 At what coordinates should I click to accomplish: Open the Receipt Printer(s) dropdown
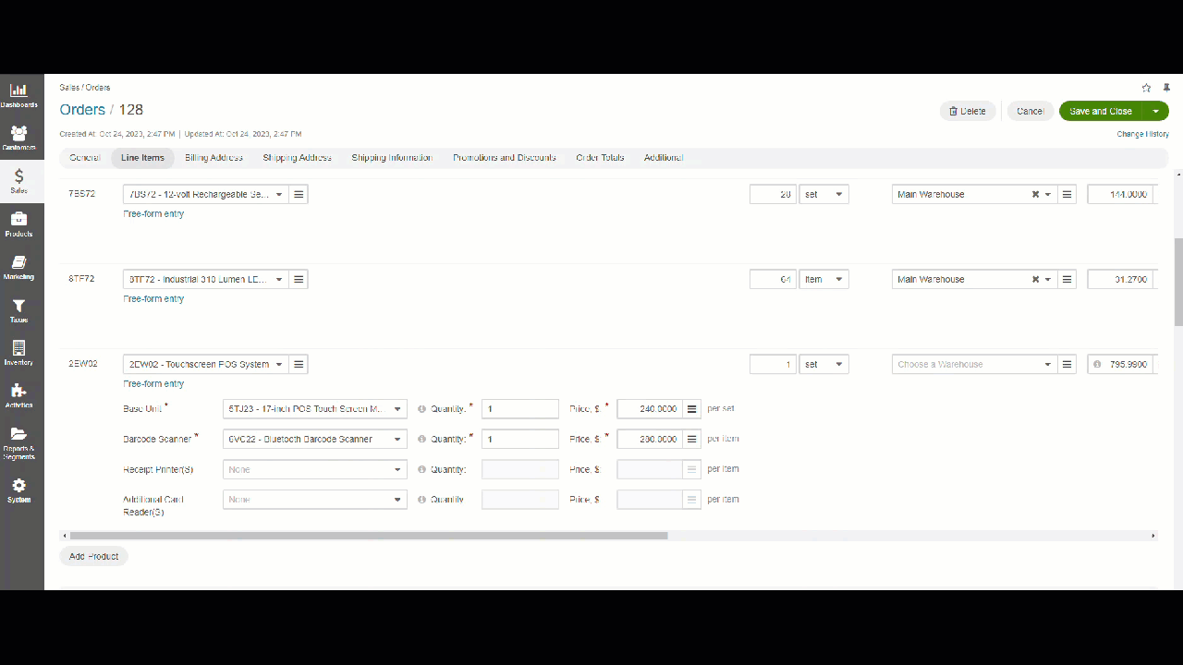[314, 469]
